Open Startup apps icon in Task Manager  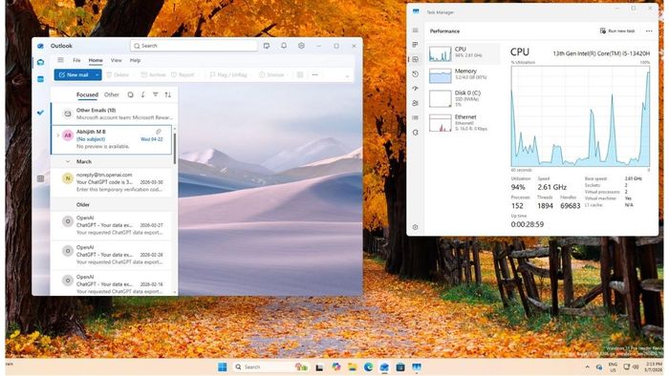415,88
